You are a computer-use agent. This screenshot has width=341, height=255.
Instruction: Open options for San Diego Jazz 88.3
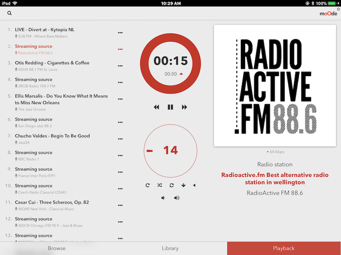coord(120,122)
